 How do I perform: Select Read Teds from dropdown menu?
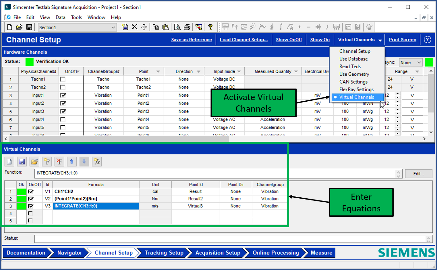(350, 66)
